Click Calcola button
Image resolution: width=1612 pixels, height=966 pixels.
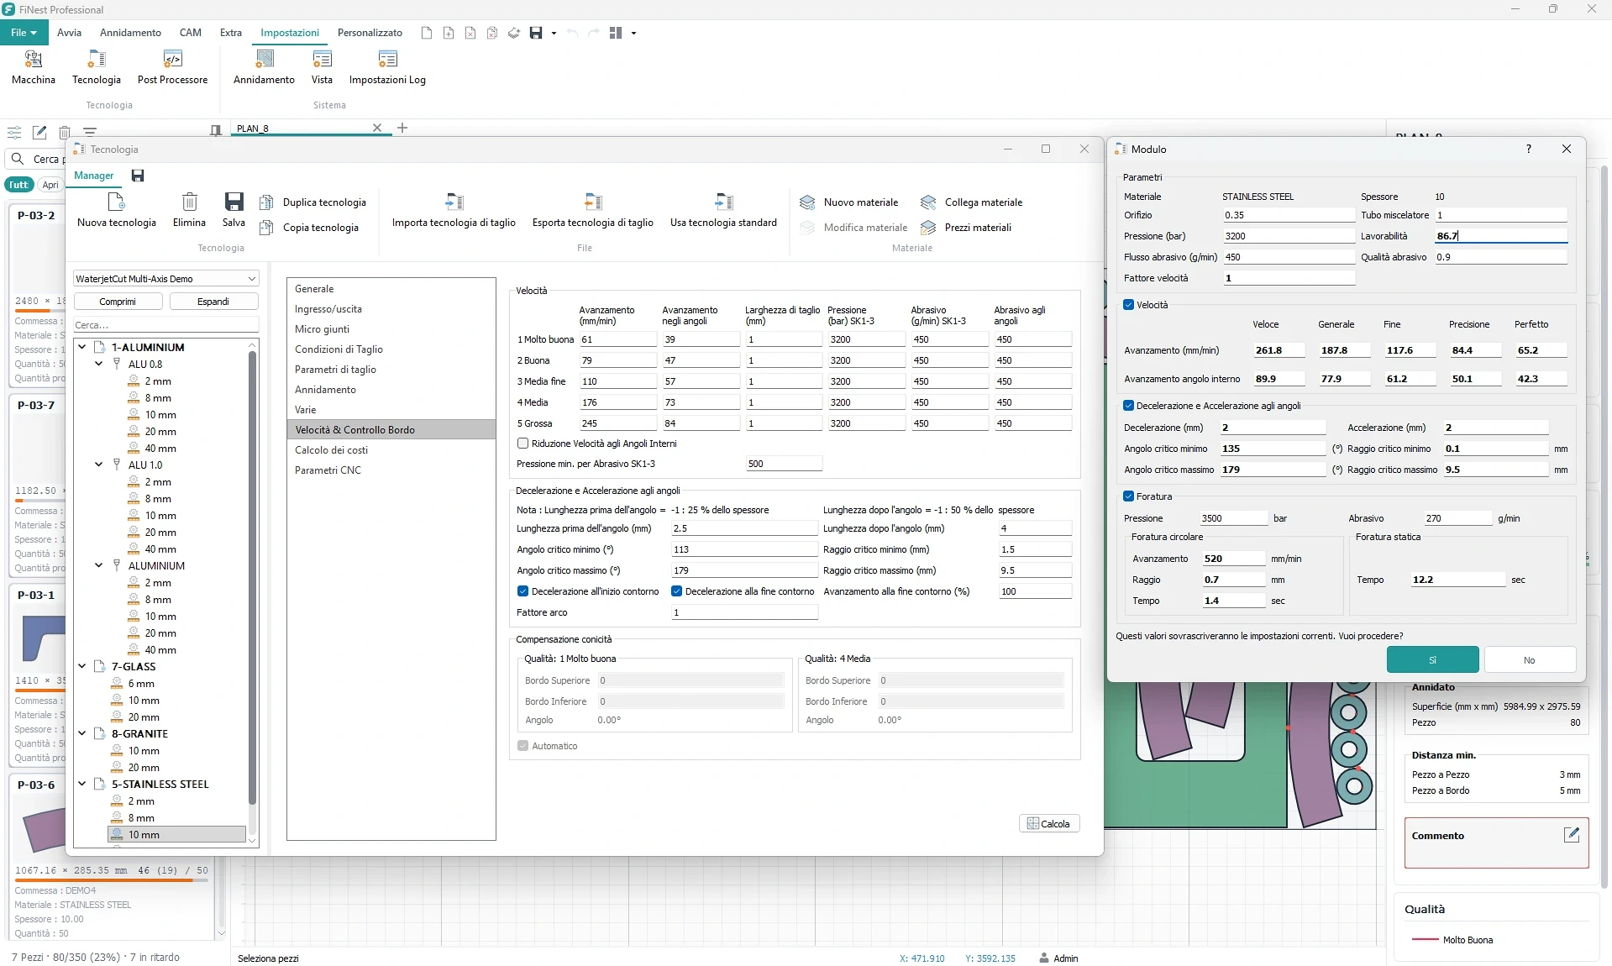(x=1048, y=824)
